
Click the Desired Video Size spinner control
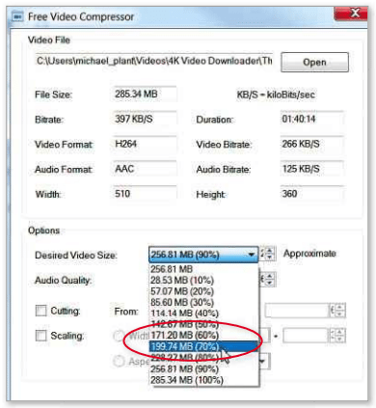click(x=268, y=254)
